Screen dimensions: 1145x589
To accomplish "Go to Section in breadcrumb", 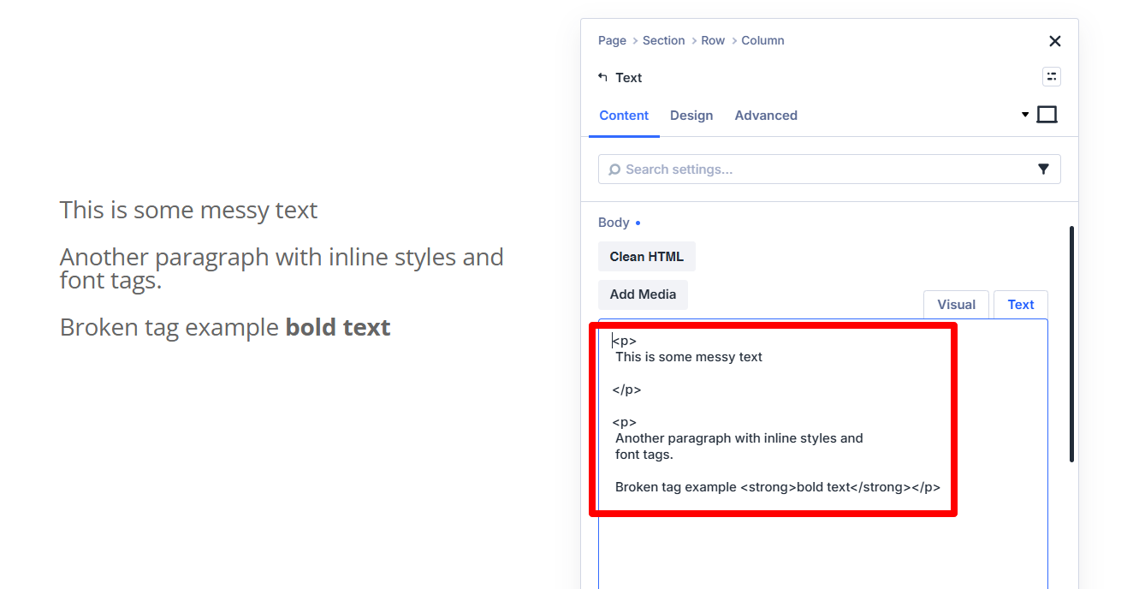I will pyautogui.click(x=663, y=40).
